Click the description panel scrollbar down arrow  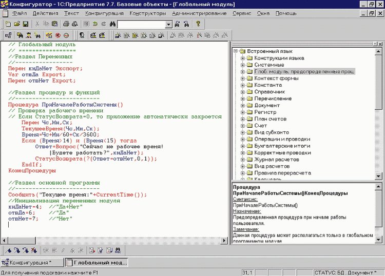378,240
